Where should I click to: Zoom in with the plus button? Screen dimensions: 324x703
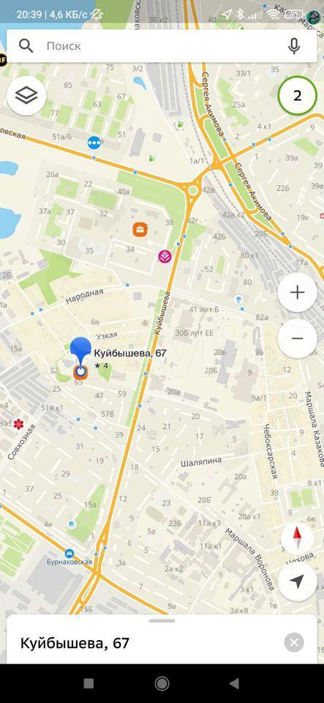coord(297,293)
